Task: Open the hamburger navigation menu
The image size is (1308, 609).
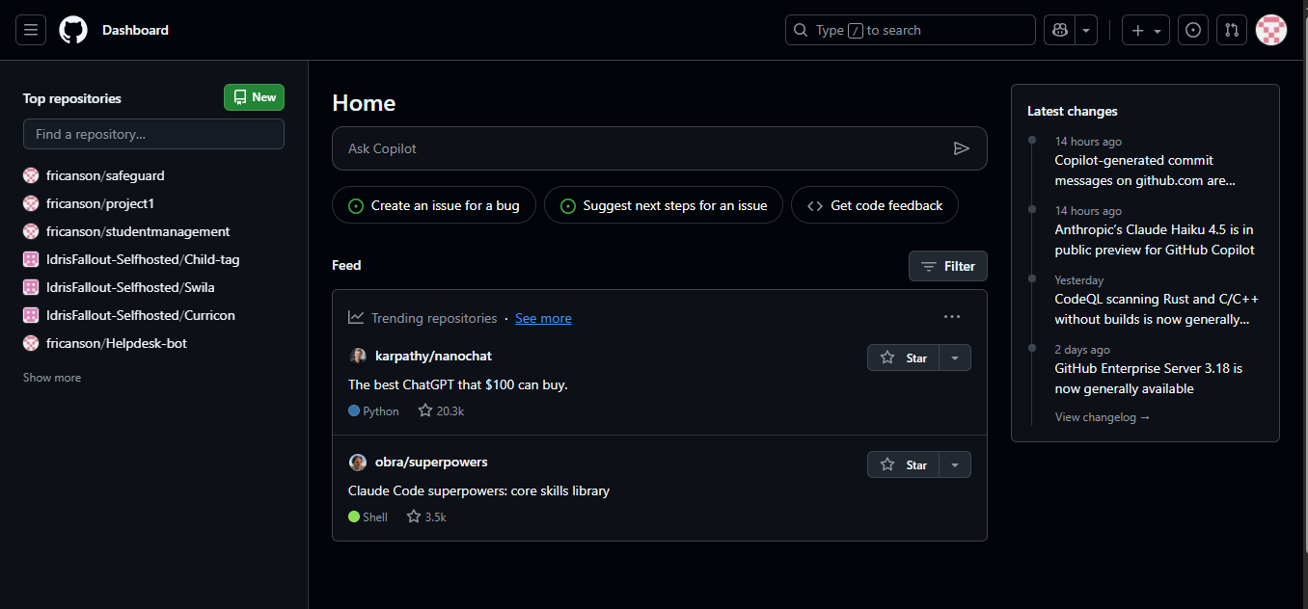Action: point(31,30)
